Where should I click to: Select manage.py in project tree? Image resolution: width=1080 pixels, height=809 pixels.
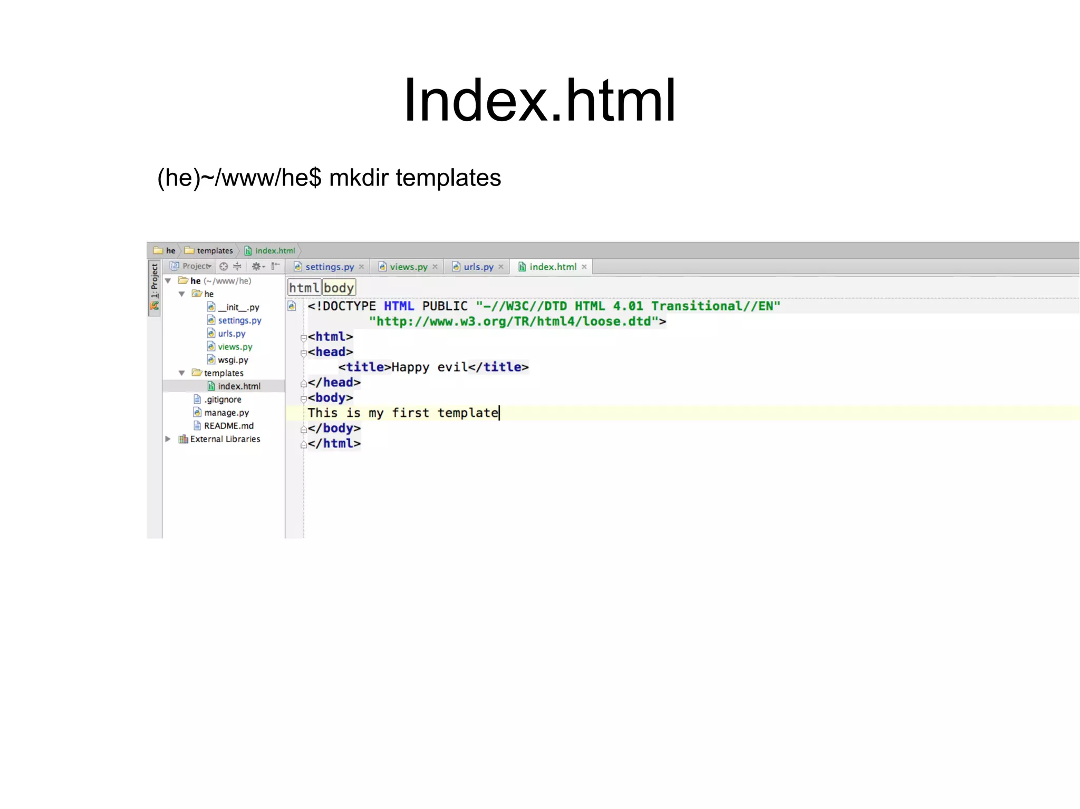point(221,413)
